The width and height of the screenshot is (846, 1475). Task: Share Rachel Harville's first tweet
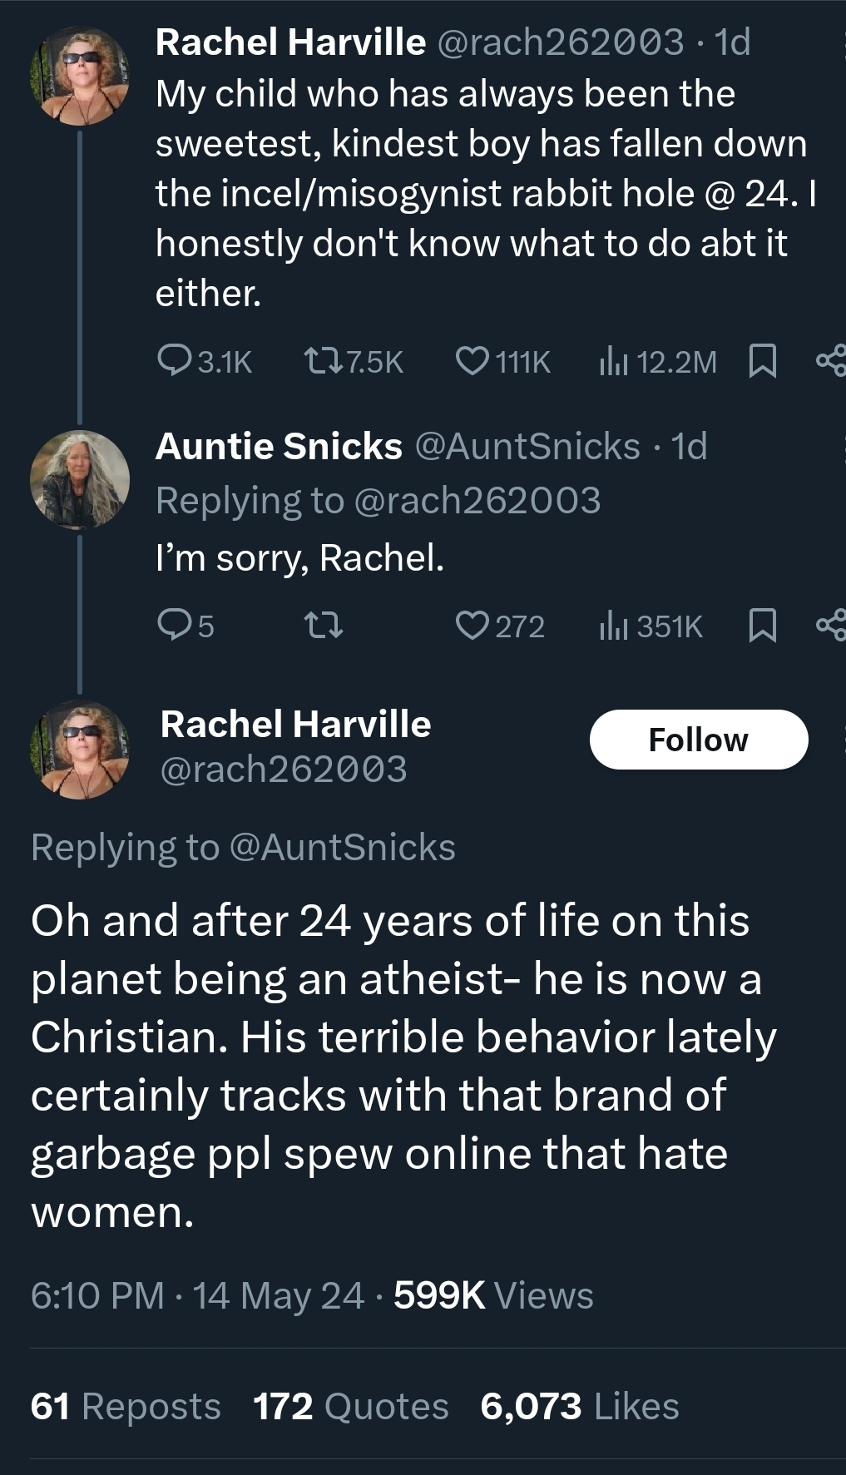(x=830, y=361)
